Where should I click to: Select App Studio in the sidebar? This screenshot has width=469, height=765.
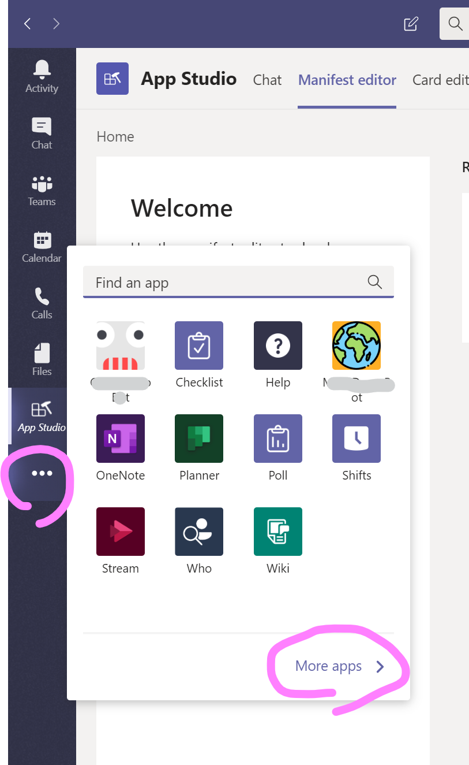pos(42,416)
